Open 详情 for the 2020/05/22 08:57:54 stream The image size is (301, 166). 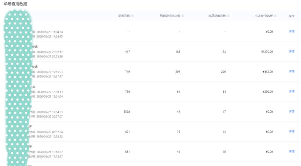coord(291,131)
